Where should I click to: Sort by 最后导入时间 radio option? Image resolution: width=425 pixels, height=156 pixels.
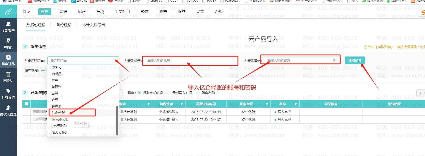click(x=169, y=93)
